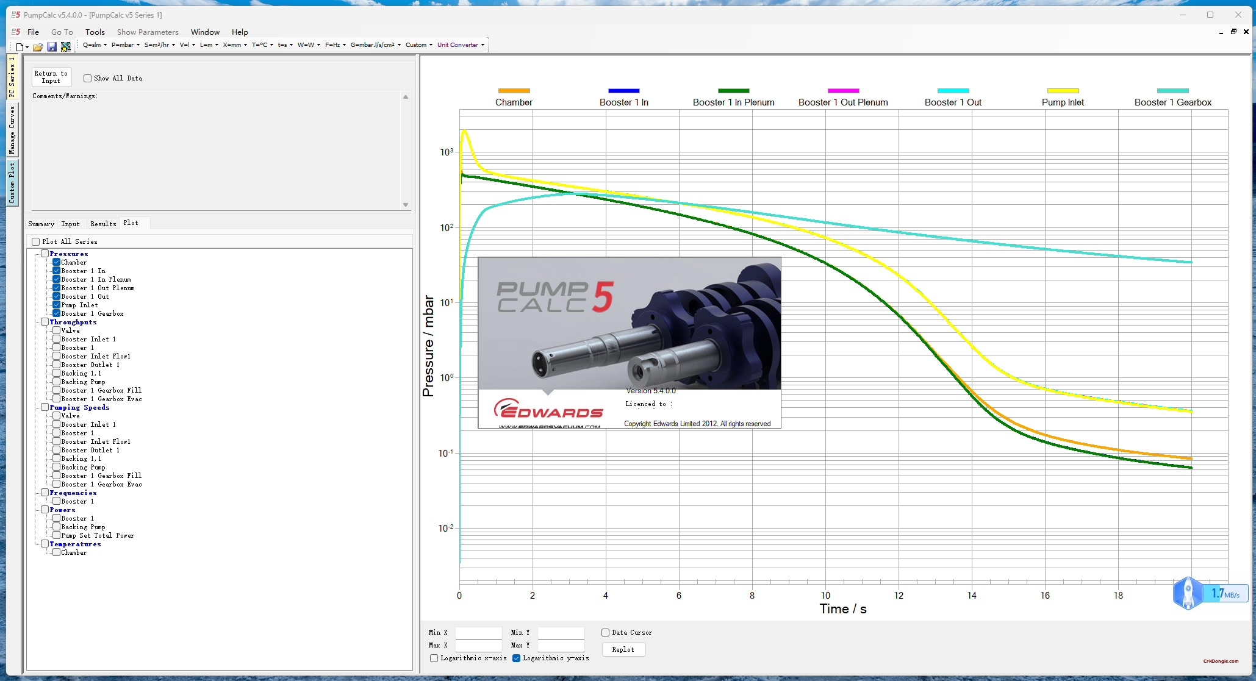Viewport: 1256px width, 681px height.
Task: Create a new file using the New toolbar icon
Action: 19,46
